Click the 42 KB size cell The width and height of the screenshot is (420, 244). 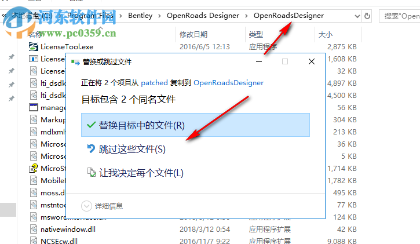click(x=346, y=230)
